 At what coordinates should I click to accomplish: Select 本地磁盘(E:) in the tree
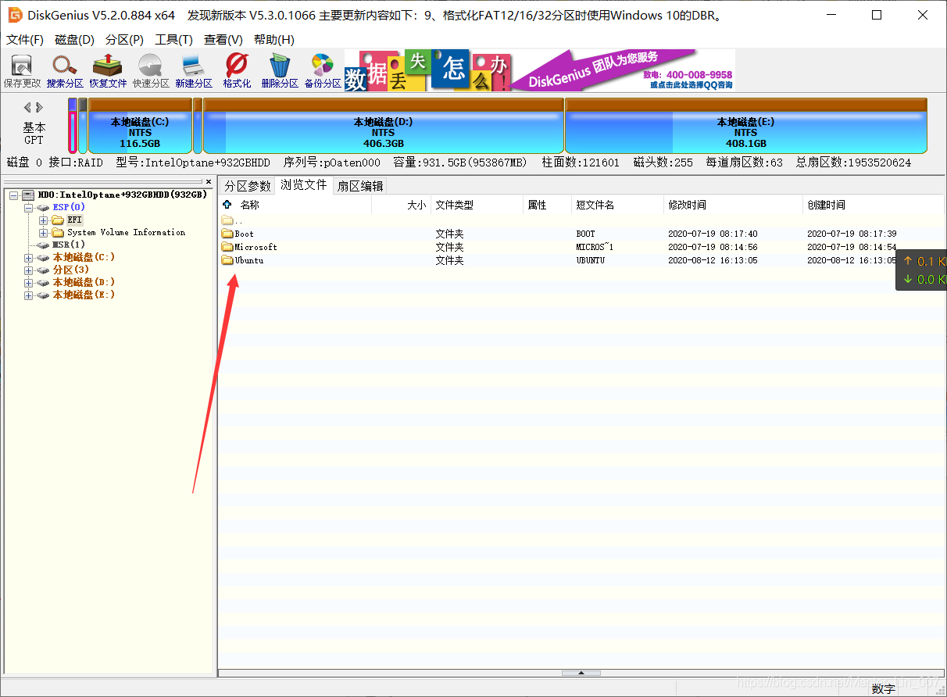coord(84,295)
